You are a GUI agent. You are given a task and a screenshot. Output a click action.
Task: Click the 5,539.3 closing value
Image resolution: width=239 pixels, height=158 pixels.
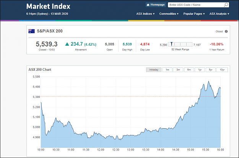pyautogui.click(x=47, y=44)
